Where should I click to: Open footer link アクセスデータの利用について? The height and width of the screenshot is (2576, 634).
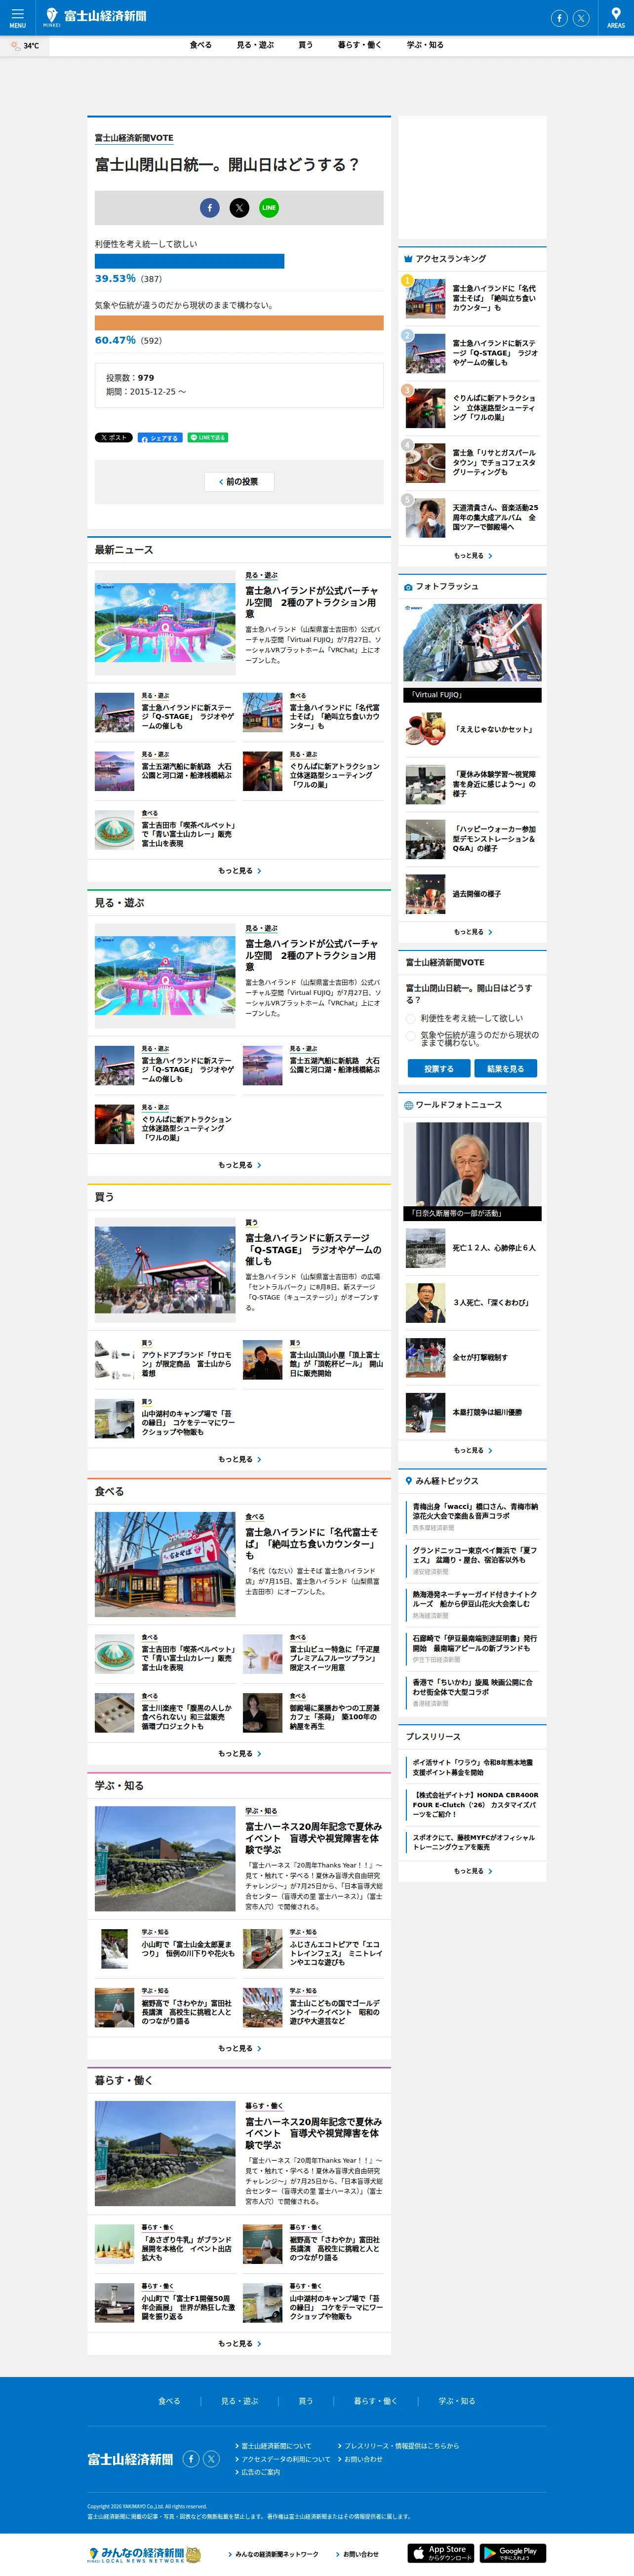point(285,2459)
